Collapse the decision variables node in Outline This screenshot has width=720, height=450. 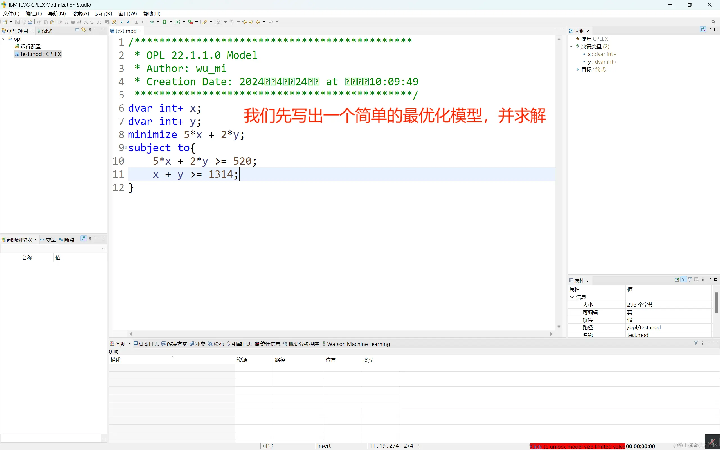[571, 47]
